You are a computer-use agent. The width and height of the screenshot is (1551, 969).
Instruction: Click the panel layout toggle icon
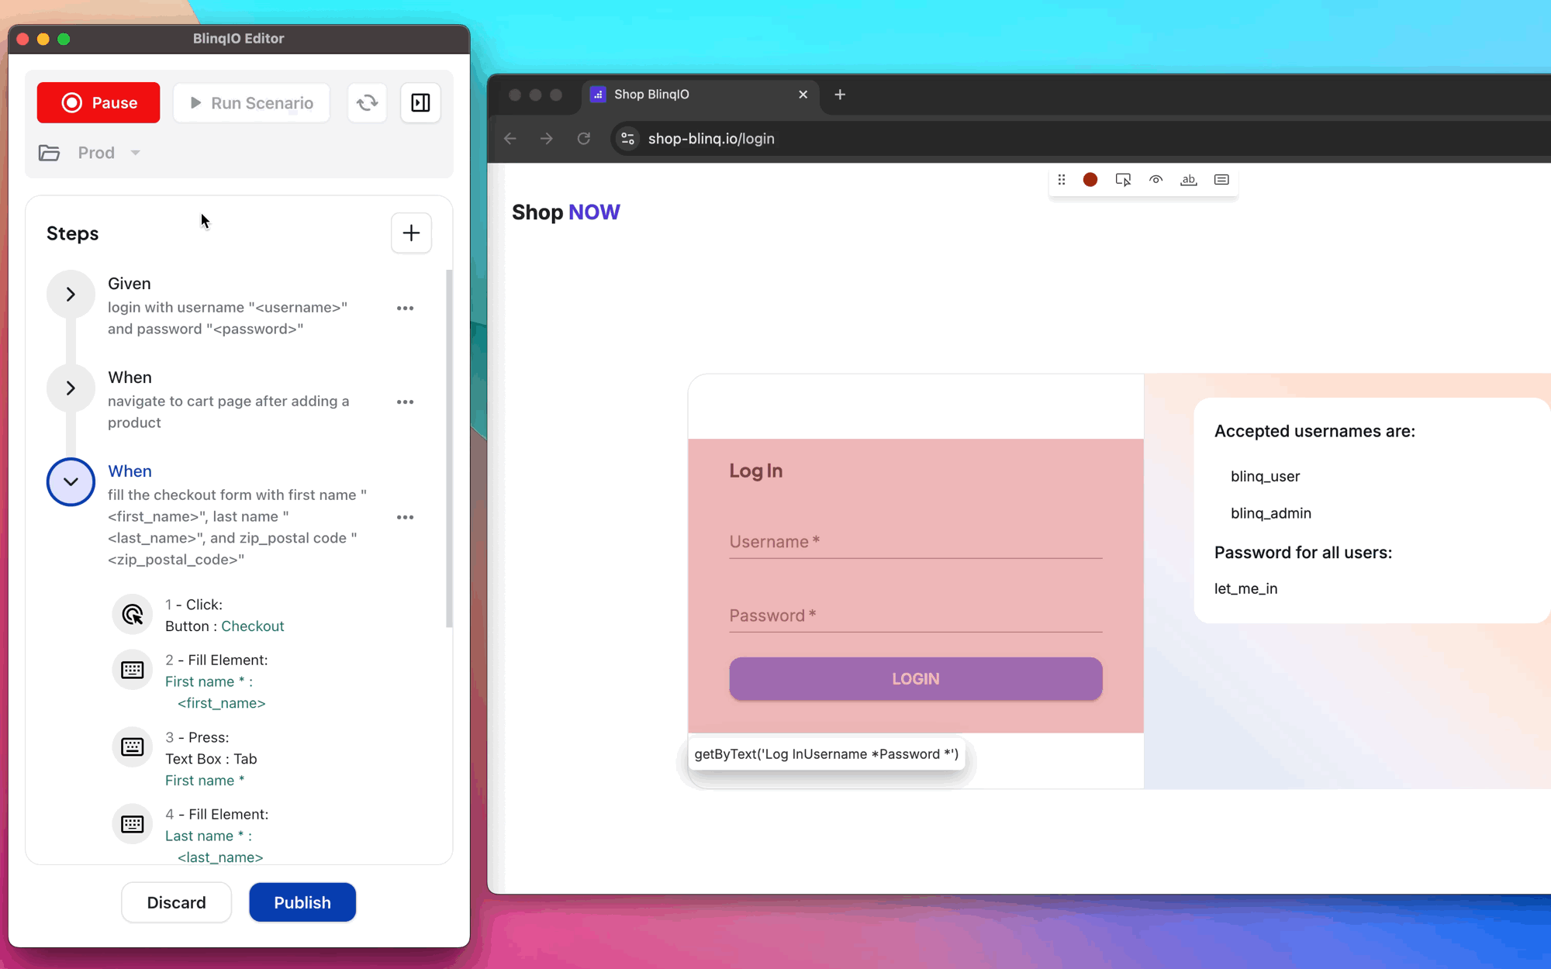coord(421,102)
